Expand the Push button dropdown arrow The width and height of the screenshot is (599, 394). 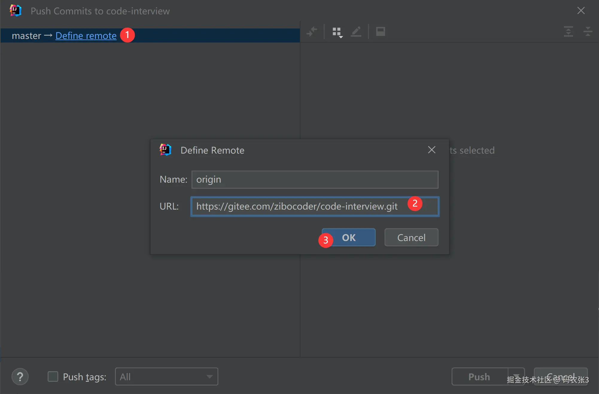click(x=516, y=376)
